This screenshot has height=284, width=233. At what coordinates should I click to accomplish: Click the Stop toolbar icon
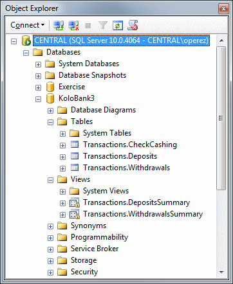point(88,26)
